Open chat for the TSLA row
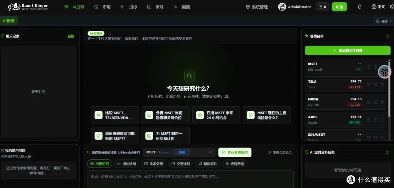This screenshot has width=394, height=188. tap(368, 85)
